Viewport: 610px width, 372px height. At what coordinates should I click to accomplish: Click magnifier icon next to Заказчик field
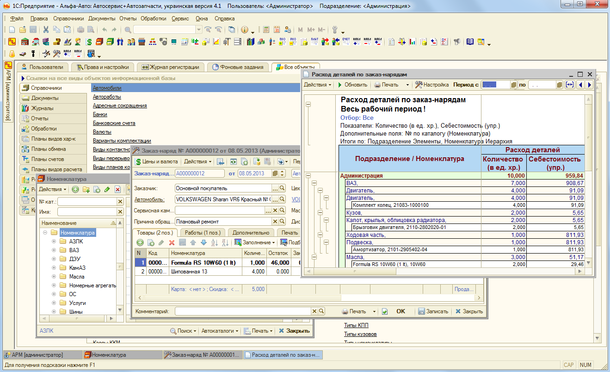coord(282,188)
